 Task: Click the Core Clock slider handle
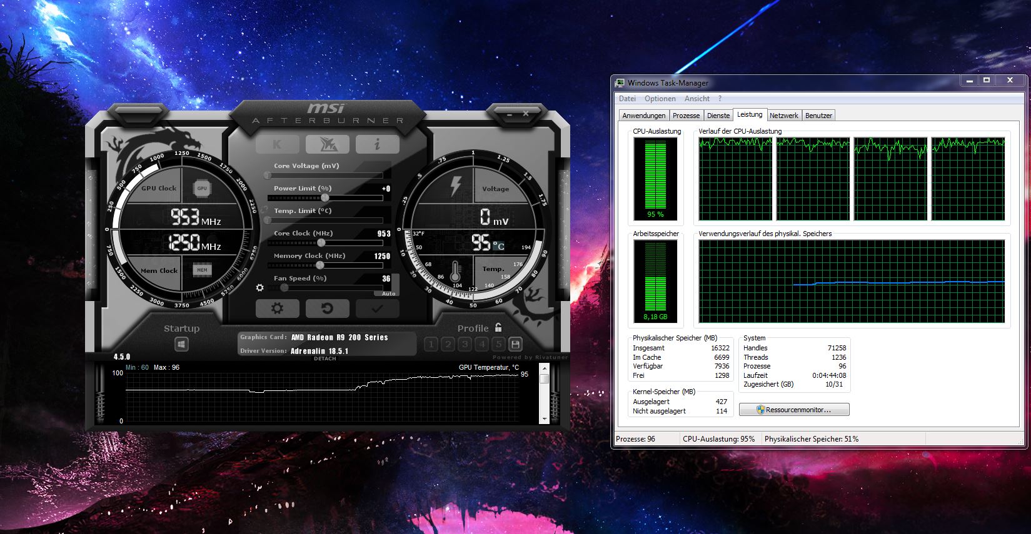(321, 242)
